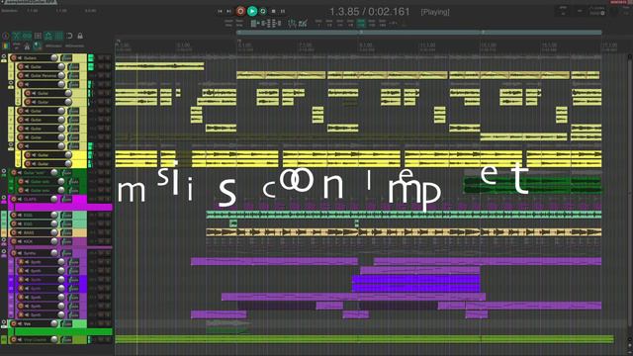Screen dimensions: 633x356
Task: Arm the BASS track for recording
Action: point(14,232)
